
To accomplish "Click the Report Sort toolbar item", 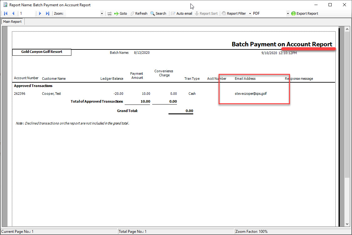I will [x=206, y=13].
